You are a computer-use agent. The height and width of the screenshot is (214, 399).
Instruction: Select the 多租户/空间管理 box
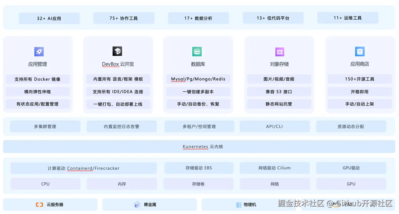tap(199, 127)
